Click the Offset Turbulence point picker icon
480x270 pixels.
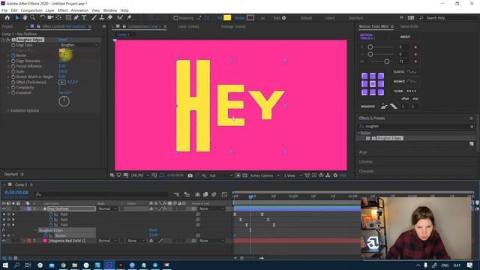point(61,82)
